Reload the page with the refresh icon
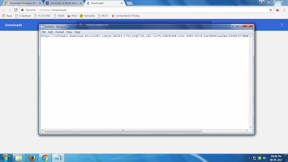The height and width of the screenshot is (162, 288). click(16, 10)
